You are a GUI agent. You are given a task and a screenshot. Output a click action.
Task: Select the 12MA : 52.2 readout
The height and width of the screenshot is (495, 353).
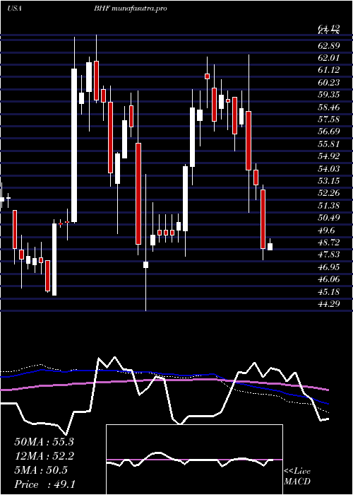pyautogui.click(x=44, y=456)
